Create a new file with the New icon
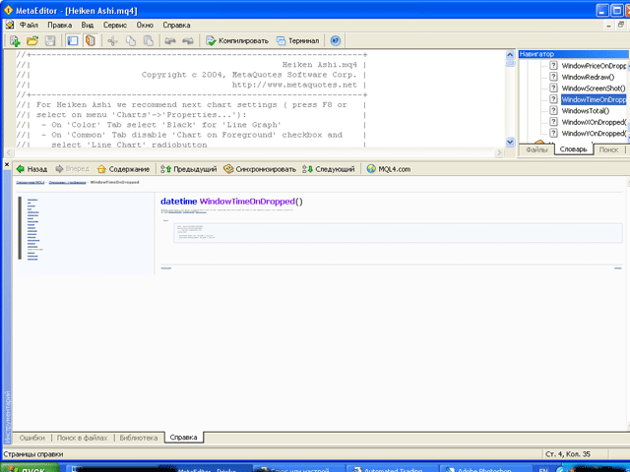The width and height of the screenshot is (630, 472). click(15, 40)
